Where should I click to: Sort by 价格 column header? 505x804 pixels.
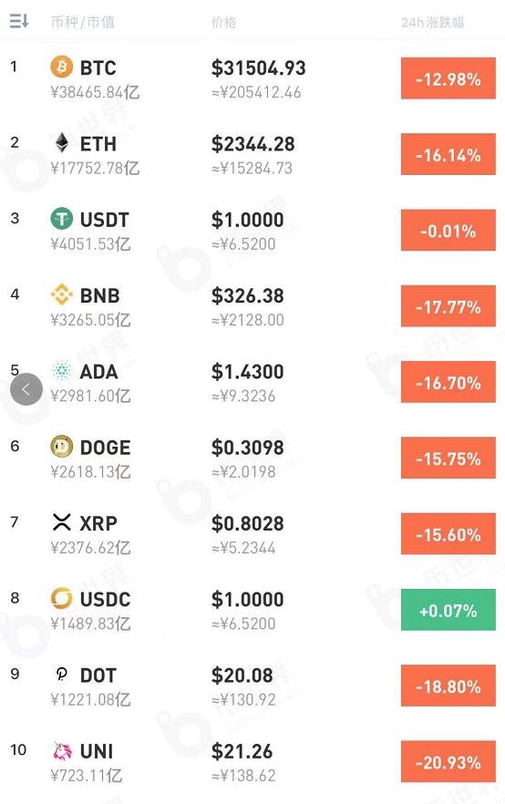pos(223,22)
